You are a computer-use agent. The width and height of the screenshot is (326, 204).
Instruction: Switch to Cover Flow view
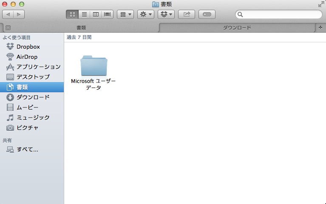[107, 14]
